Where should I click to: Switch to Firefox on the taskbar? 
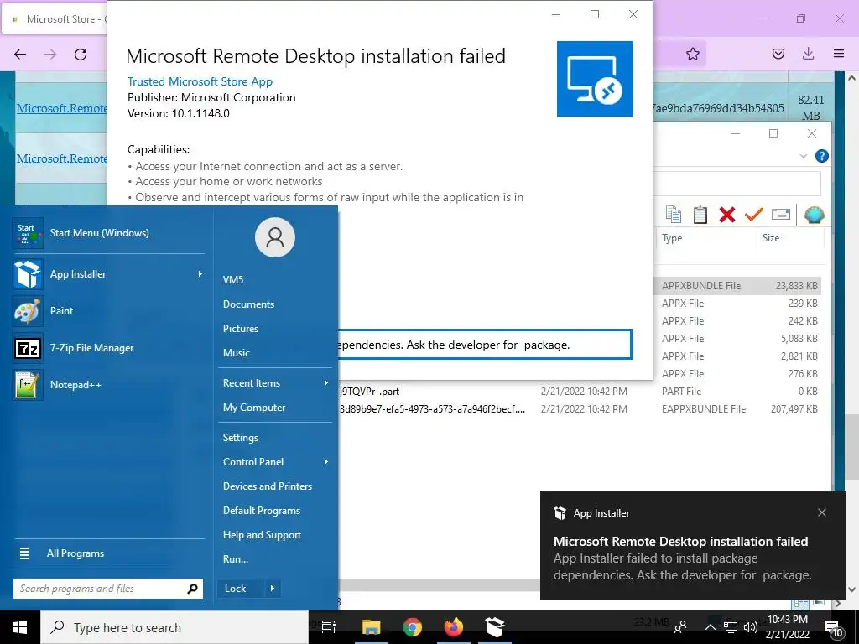(x=453, y=627)
